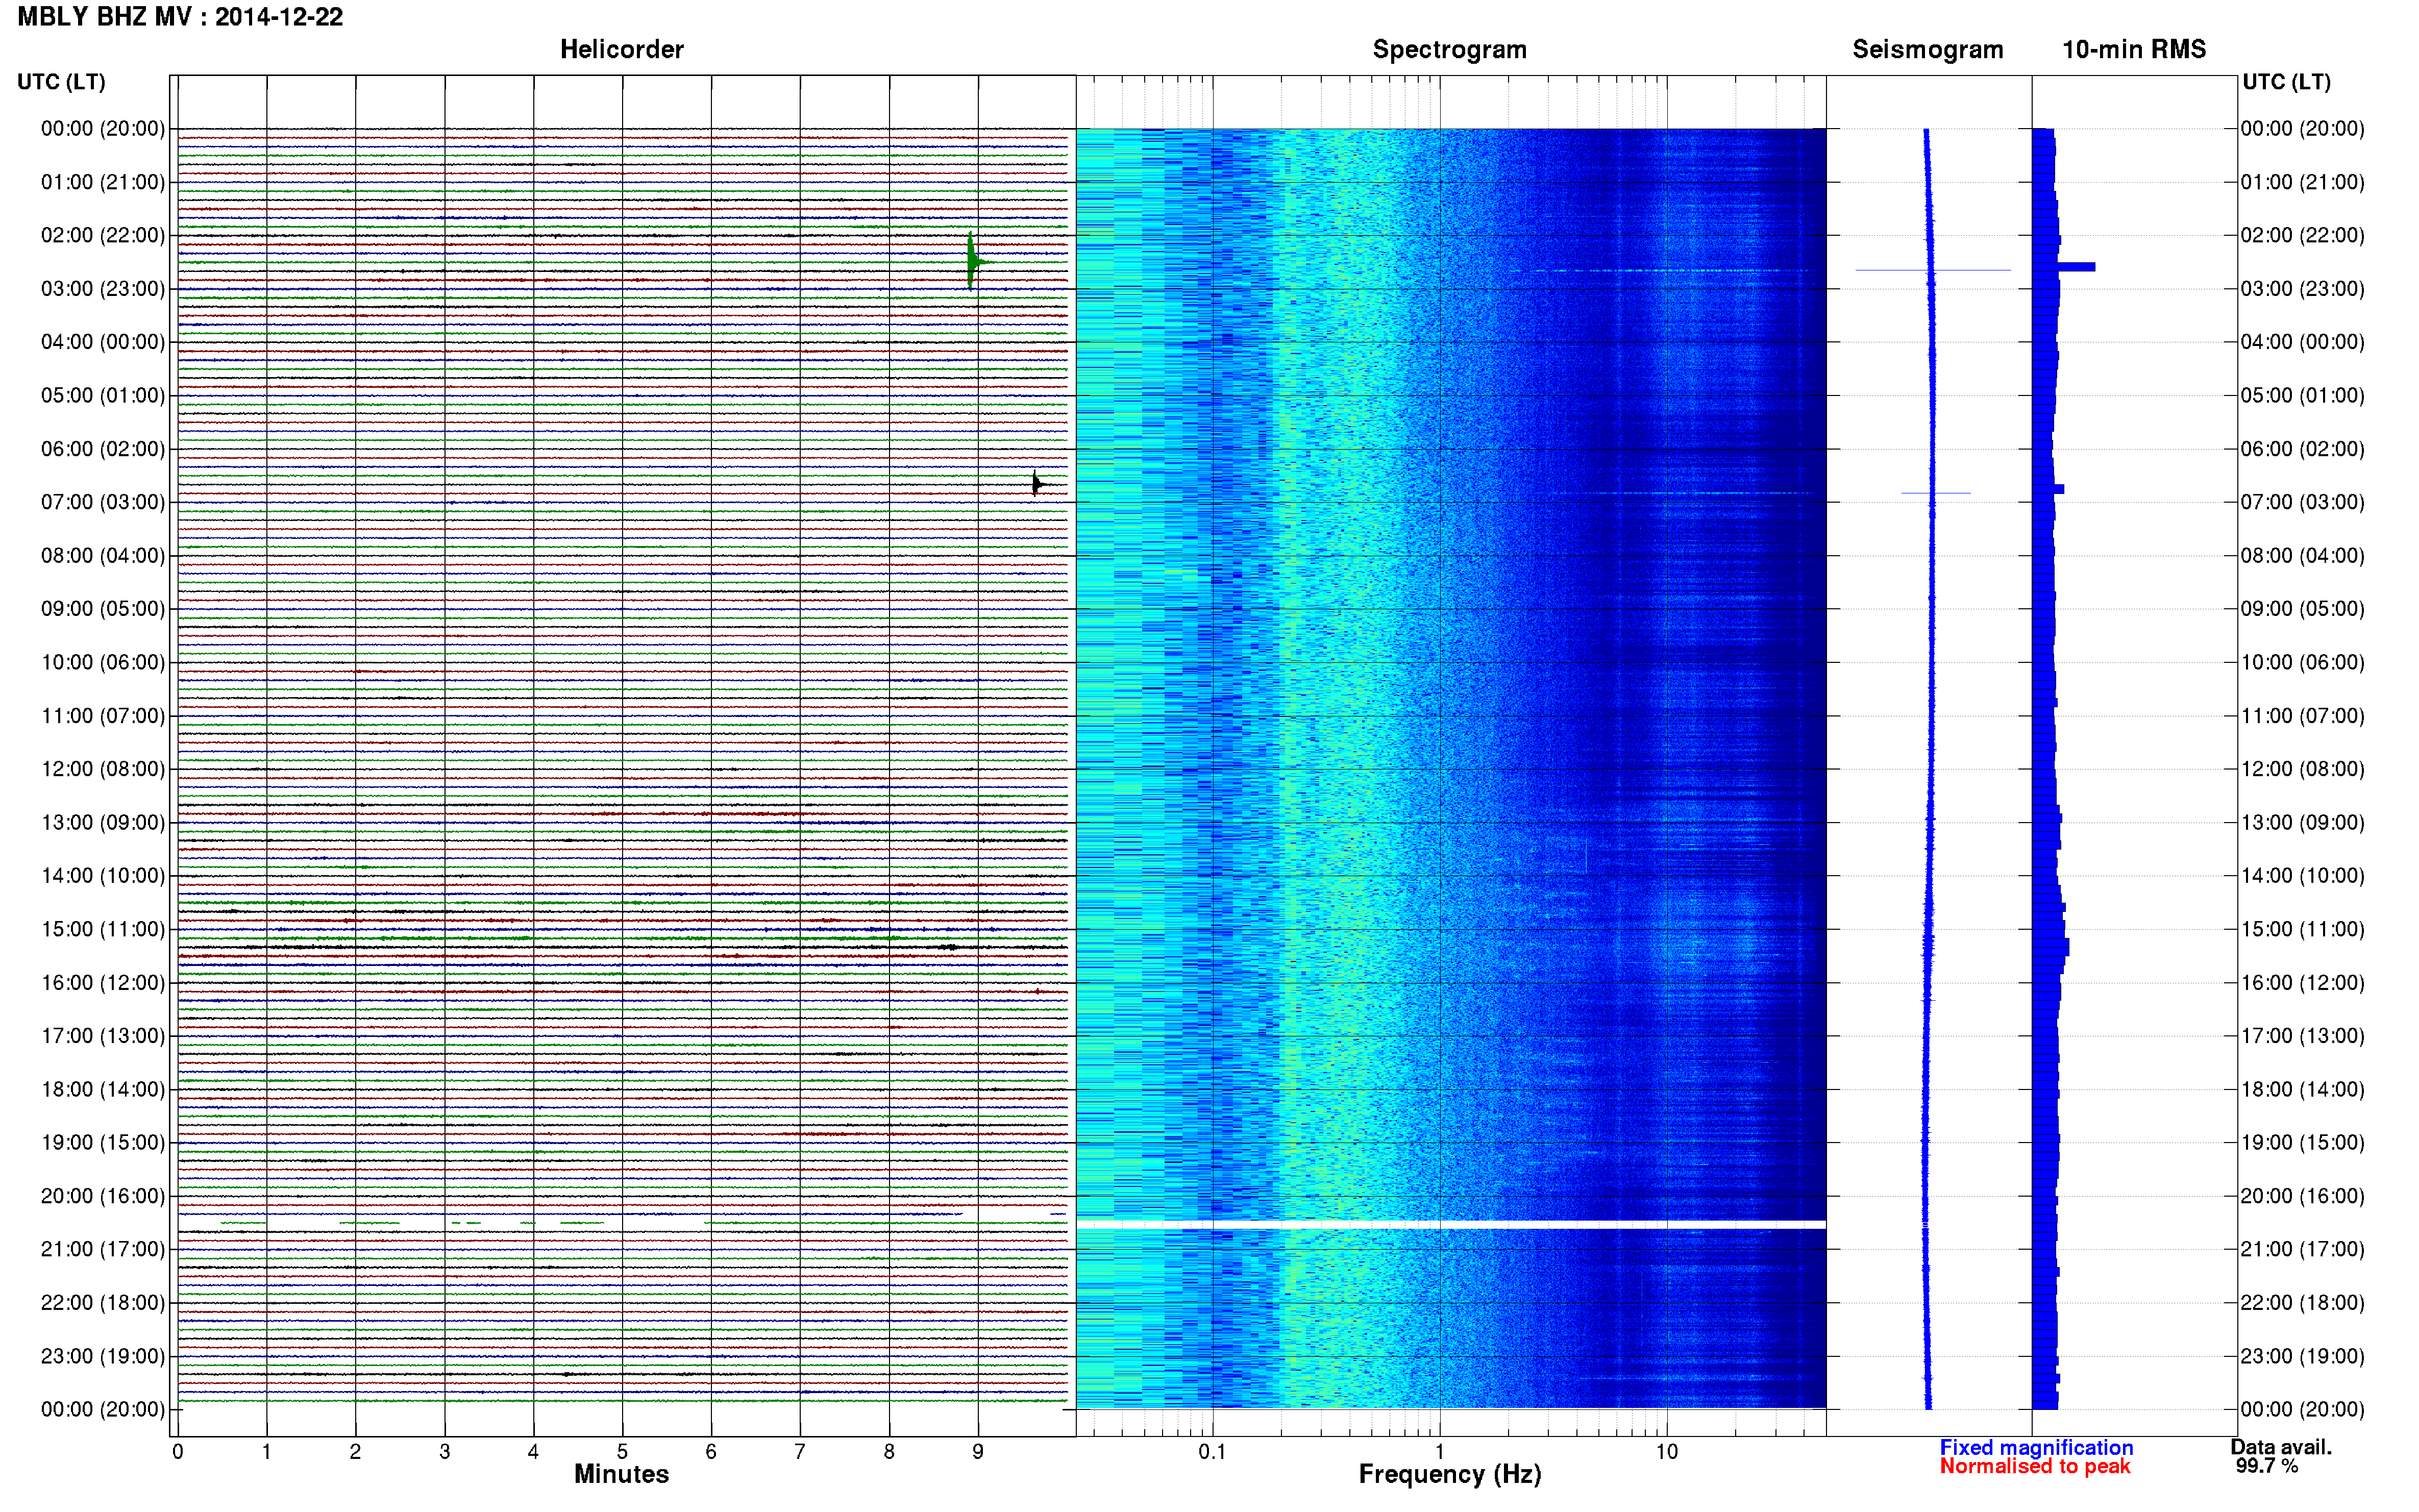The width and height of the screenshot is (2419, 1512).
Task: Click the minute 9 tick label
Action: click(x=978, y=1452)
